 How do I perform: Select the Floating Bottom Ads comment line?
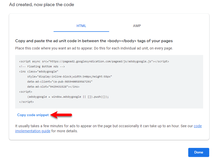[42, 67]
